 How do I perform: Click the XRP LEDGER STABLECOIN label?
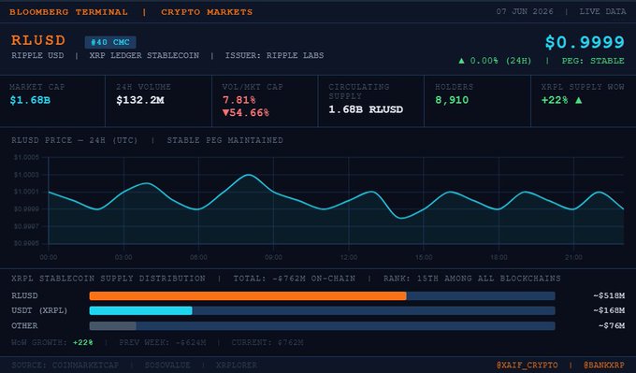tap(144, 55)
